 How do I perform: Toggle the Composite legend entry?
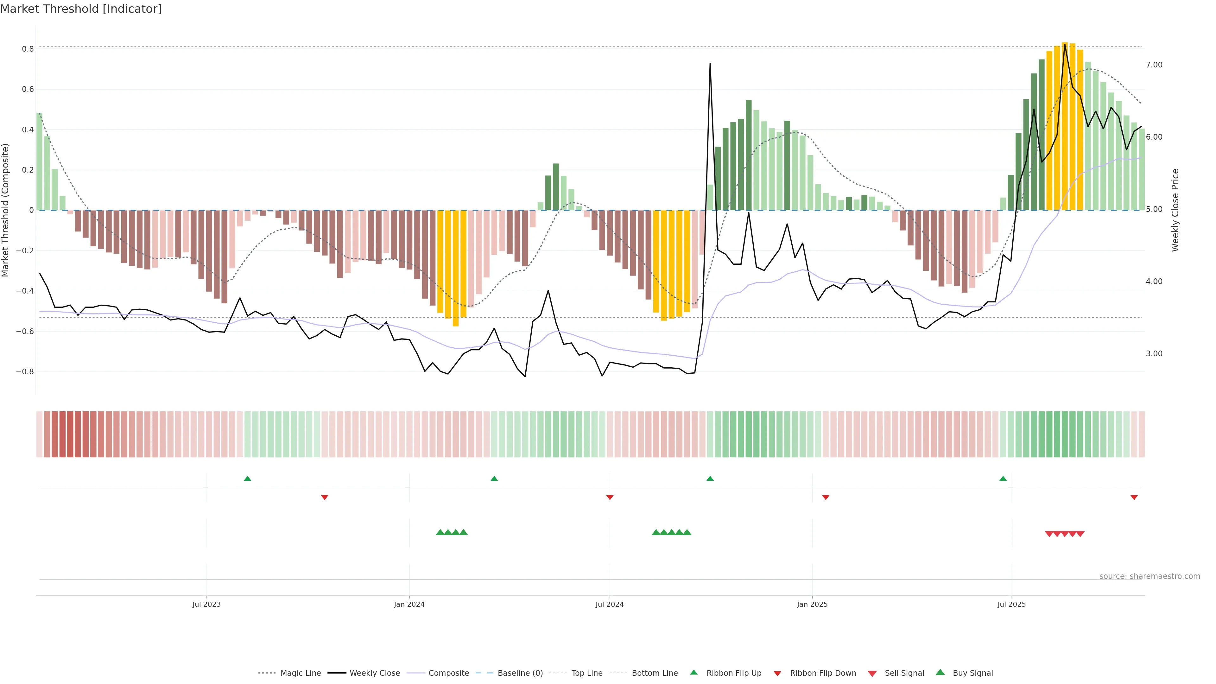click(x=448, y=673)
